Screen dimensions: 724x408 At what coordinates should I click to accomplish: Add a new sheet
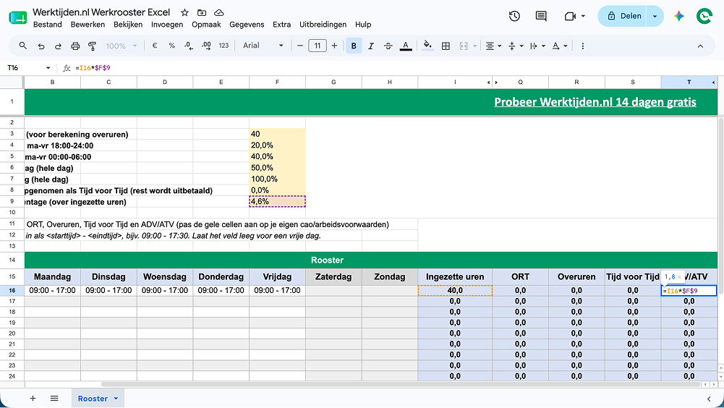[33, 399]
